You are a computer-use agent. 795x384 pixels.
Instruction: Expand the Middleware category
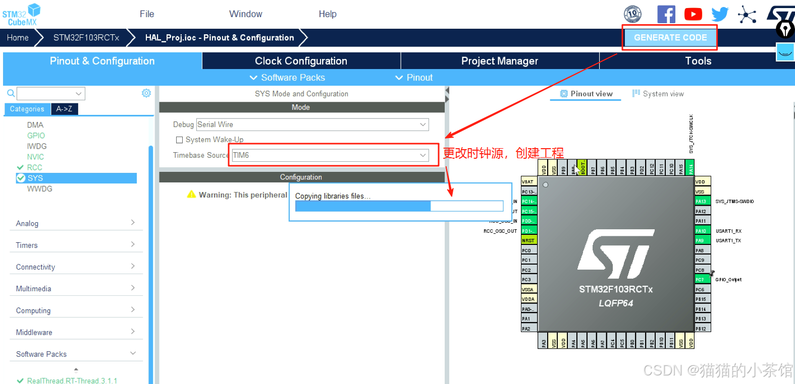pyautogui.click(x=76, y=332)
